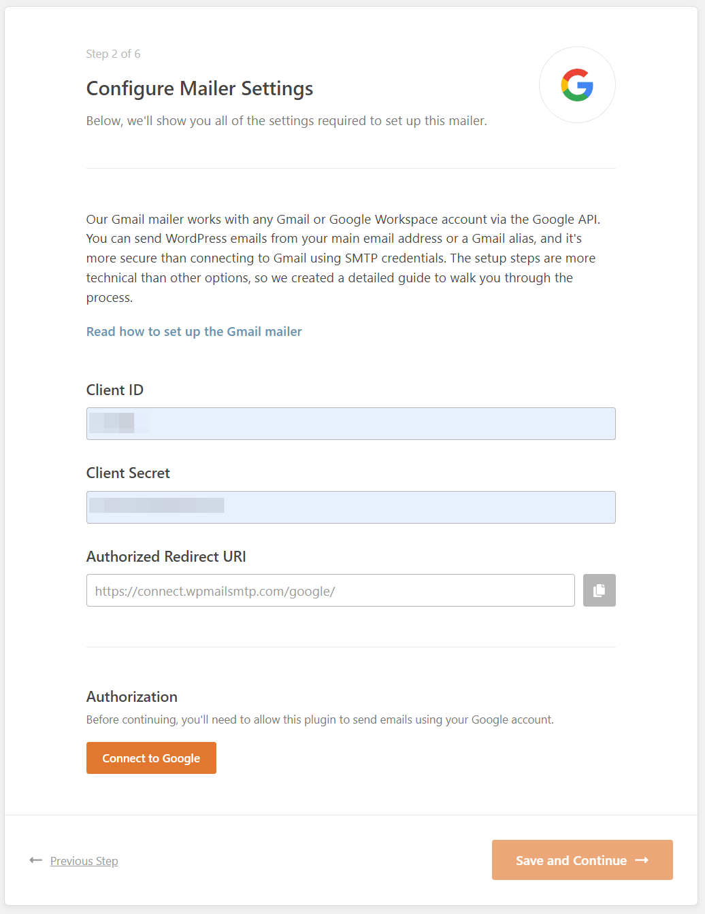
Task: Click the Configure Mailer Settings heading
Action: click(199, 88)
